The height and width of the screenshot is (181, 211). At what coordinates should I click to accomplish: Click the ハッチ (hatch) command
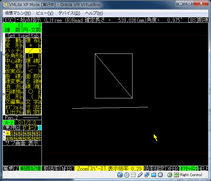(x=13, y=51)
